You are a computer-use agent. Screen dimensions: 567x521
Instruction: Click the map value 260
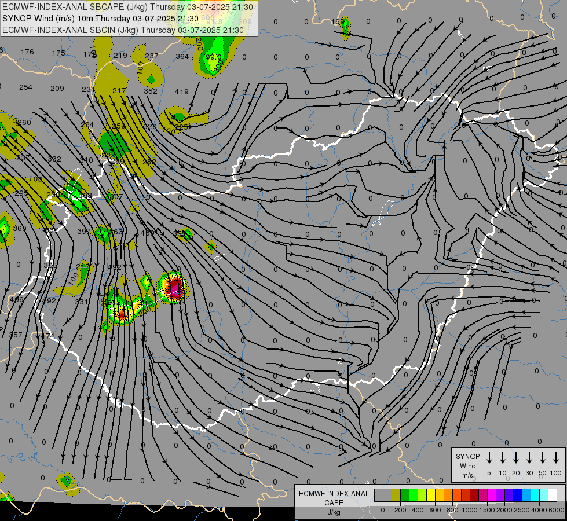[24, 123]
